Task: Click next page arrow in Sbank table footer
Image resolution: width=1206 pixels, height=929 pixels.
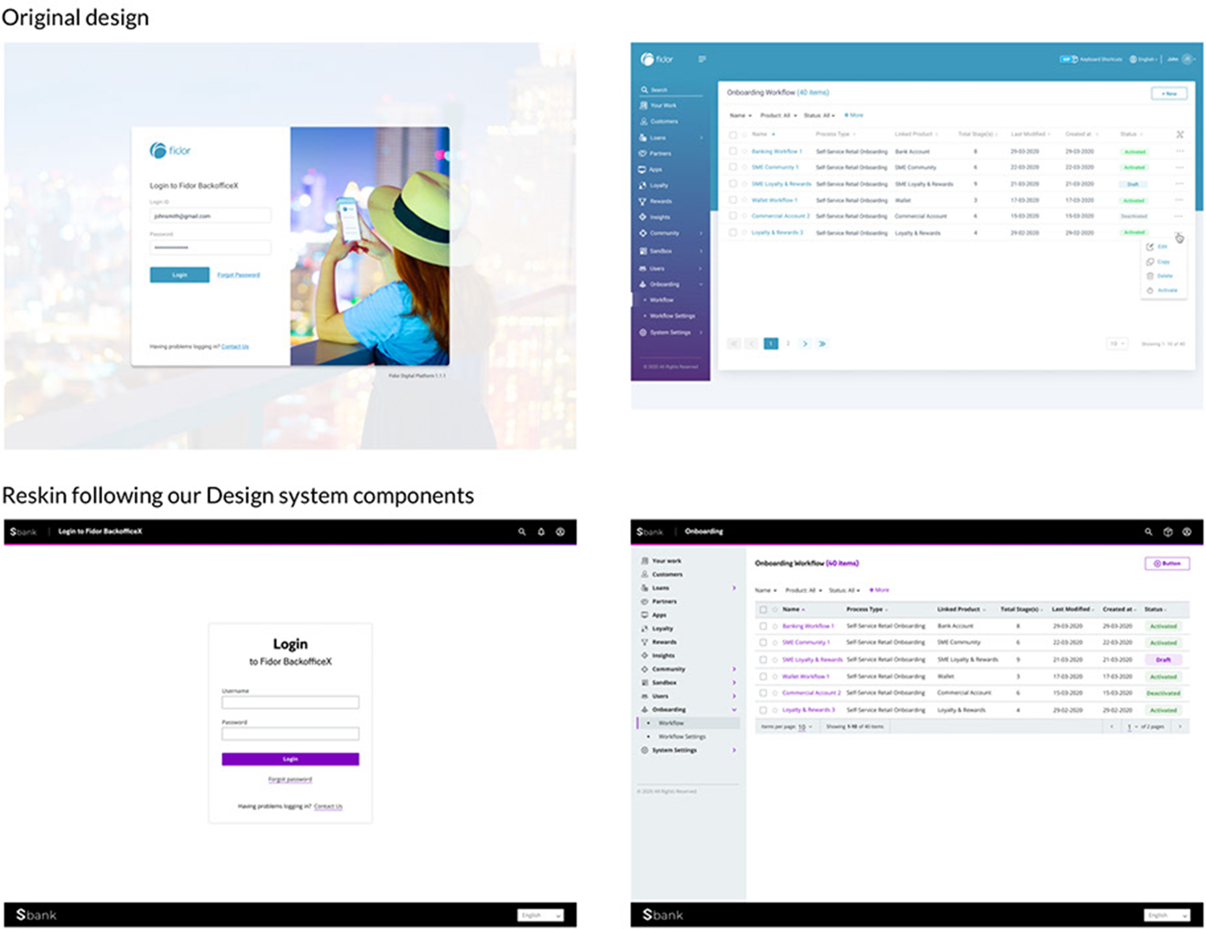Action: point(1180,727)
